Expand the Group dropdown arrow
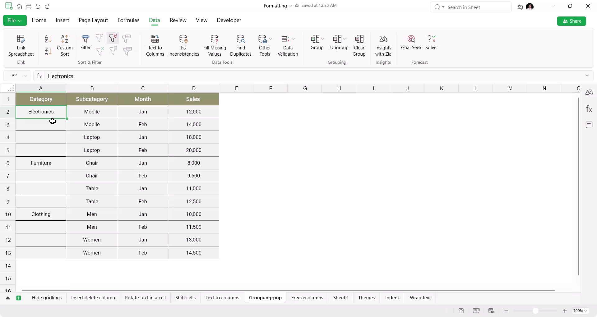 point(323,39)
